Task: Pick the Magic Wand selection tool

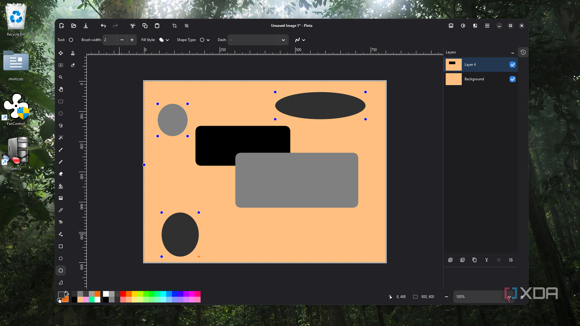Action: [61, 138]
